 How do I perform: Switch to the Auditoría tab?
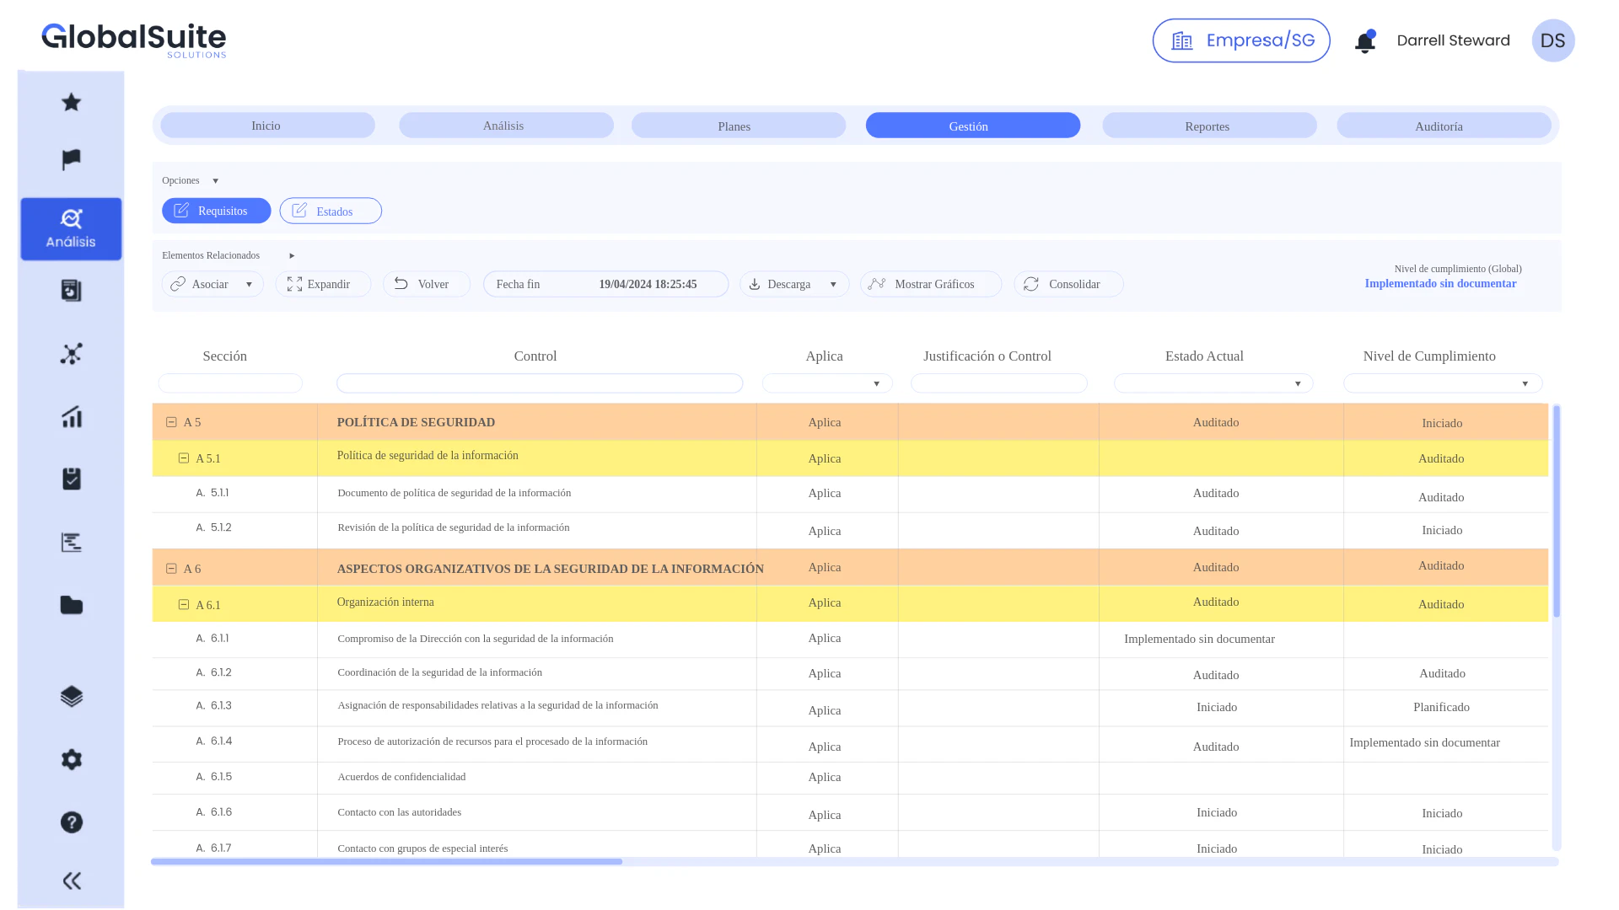(x=1439, y=126)
